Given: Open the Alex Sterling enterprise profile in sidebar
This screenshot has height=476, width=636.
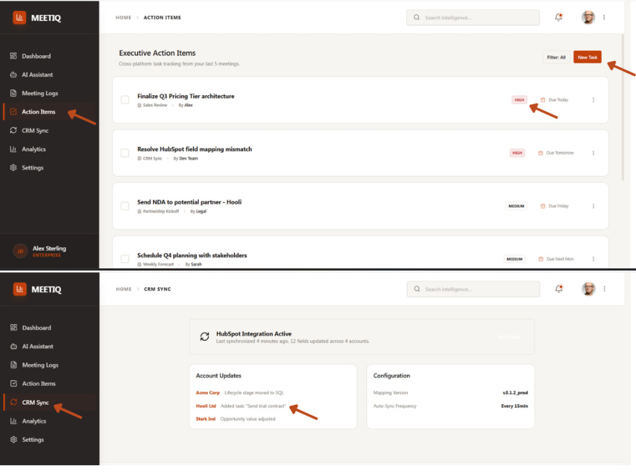Looking at the screenshot, I should point(39,251).
